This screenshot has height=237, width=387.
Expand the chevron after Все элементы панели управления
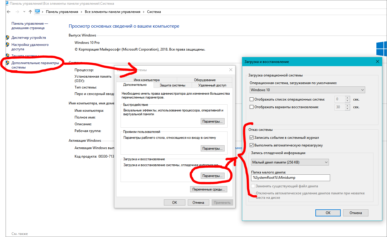pyautogui.click(x=144, y=12)
